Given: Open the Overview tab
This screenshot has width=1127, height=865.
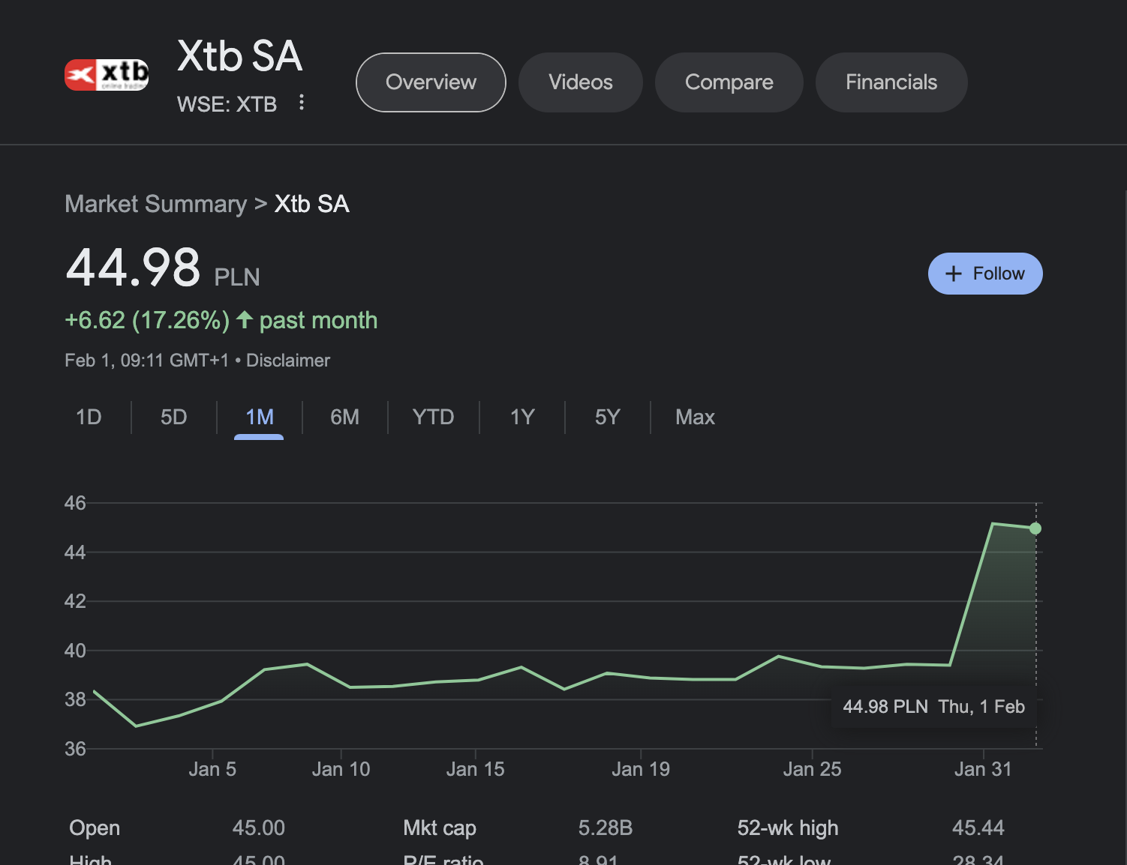Looking at the screenshot, I should click(x=431, y=82).
